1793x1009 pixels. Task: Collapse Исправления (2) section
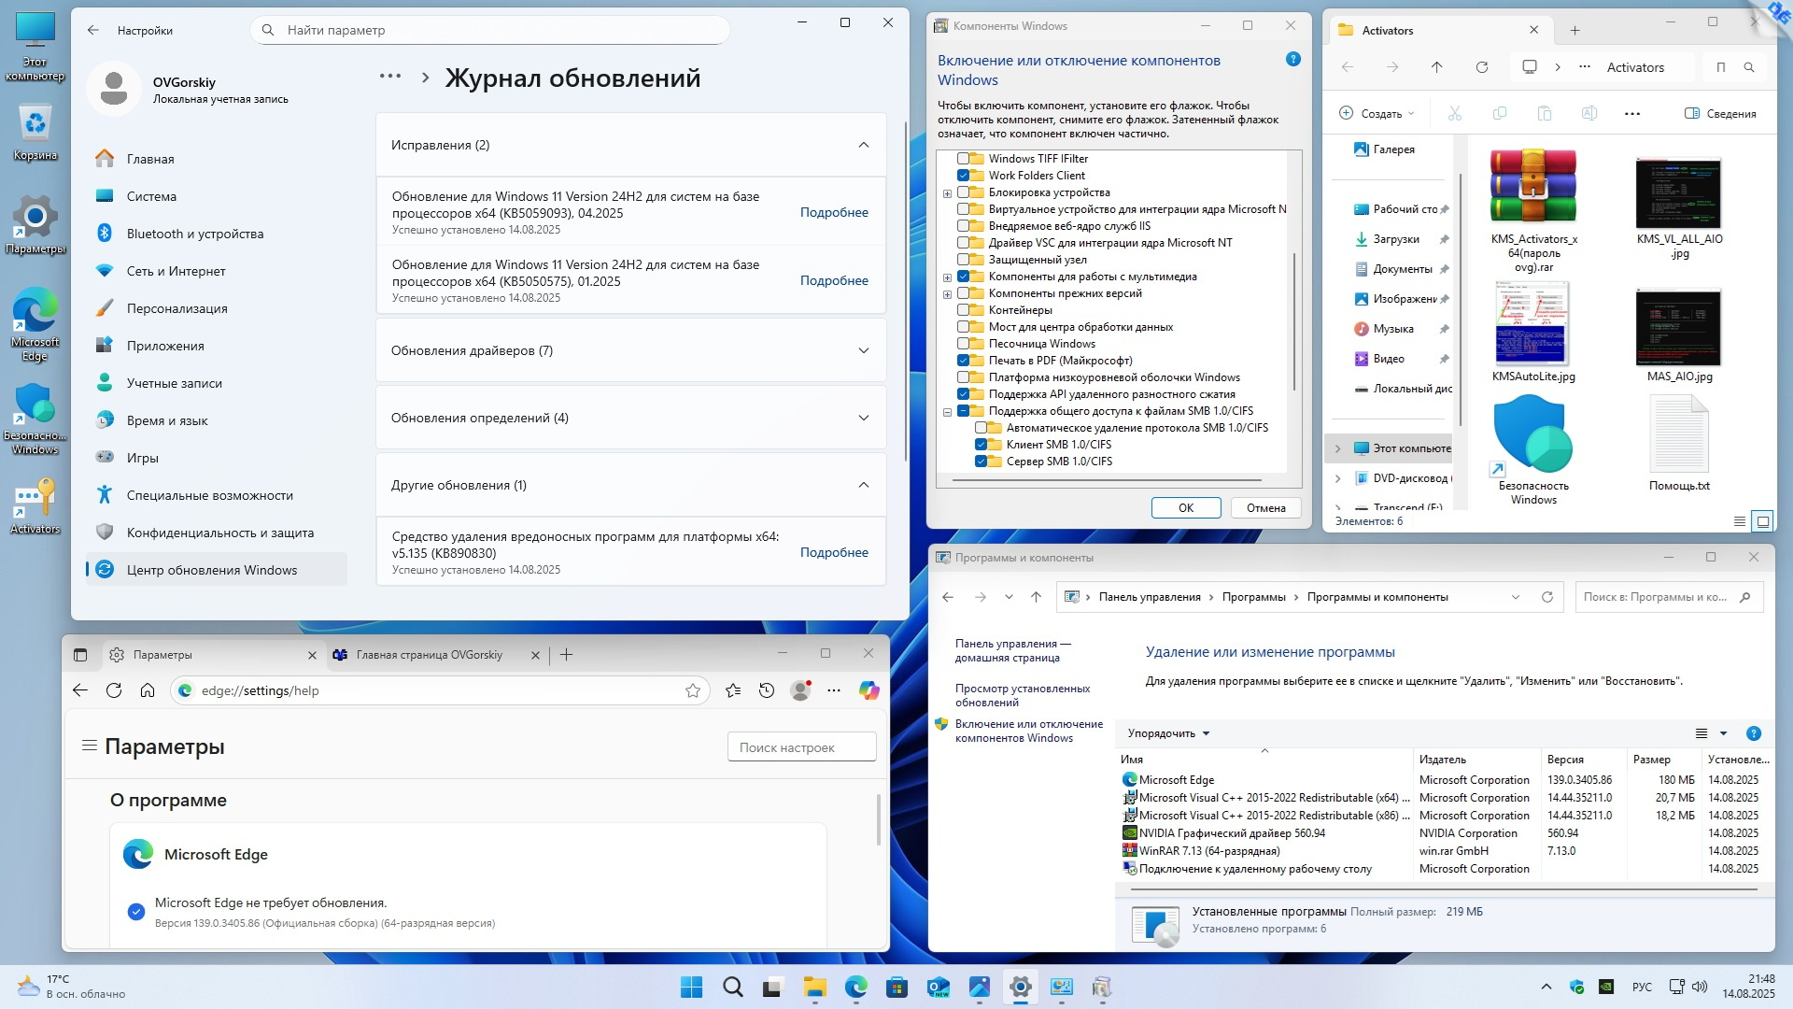pyautogui.click(x=863, y=145)
